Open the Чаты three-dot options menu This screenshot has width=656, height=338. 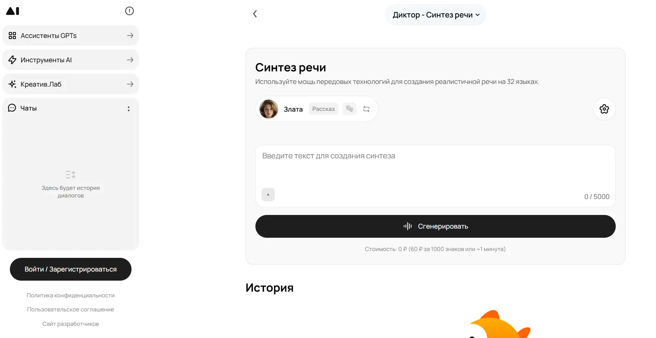128,109
